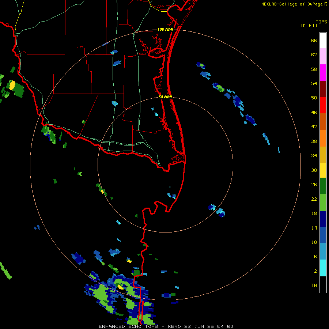Click the legend value 18

pos(314,213)
